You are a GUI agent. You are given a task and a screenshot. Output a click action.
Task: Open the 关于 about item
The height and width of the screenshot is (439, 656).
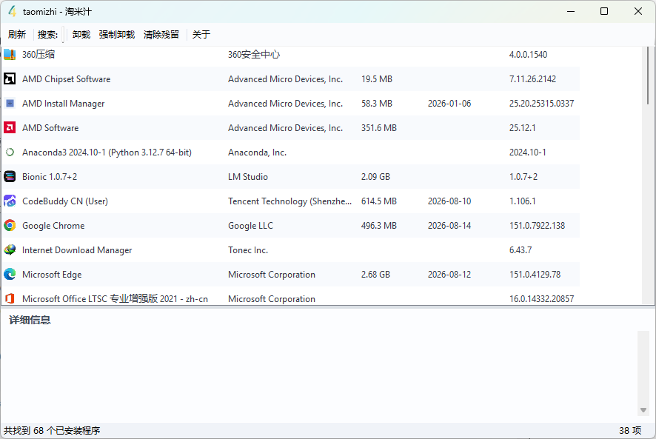[x=201, y=34]
